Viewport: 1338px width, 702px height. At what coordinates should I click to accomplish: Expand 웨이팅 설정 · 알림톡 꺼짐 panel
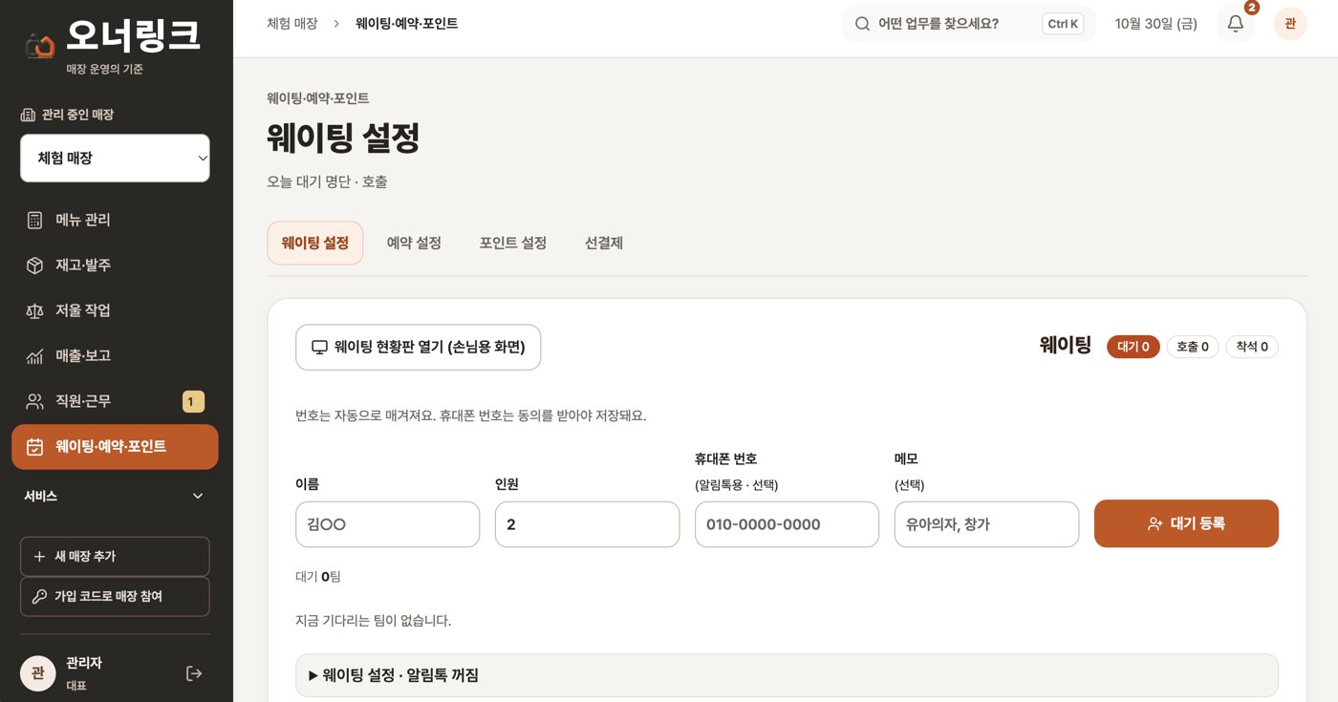click(787, 675)
